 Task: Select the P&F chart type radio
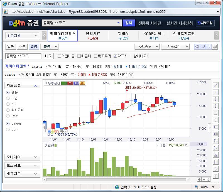pyautogui.click(x=8, y=116)
